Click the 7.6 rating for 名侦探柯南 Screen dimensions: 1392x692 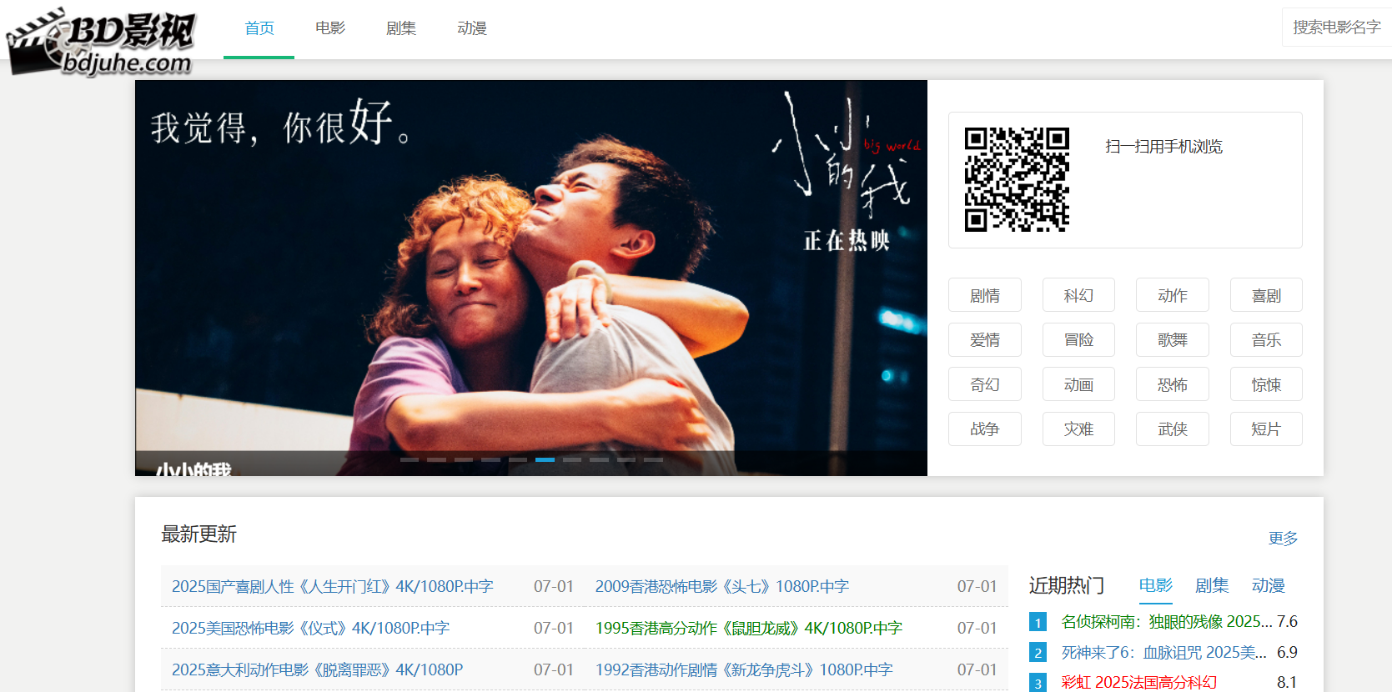point(1287,621)
